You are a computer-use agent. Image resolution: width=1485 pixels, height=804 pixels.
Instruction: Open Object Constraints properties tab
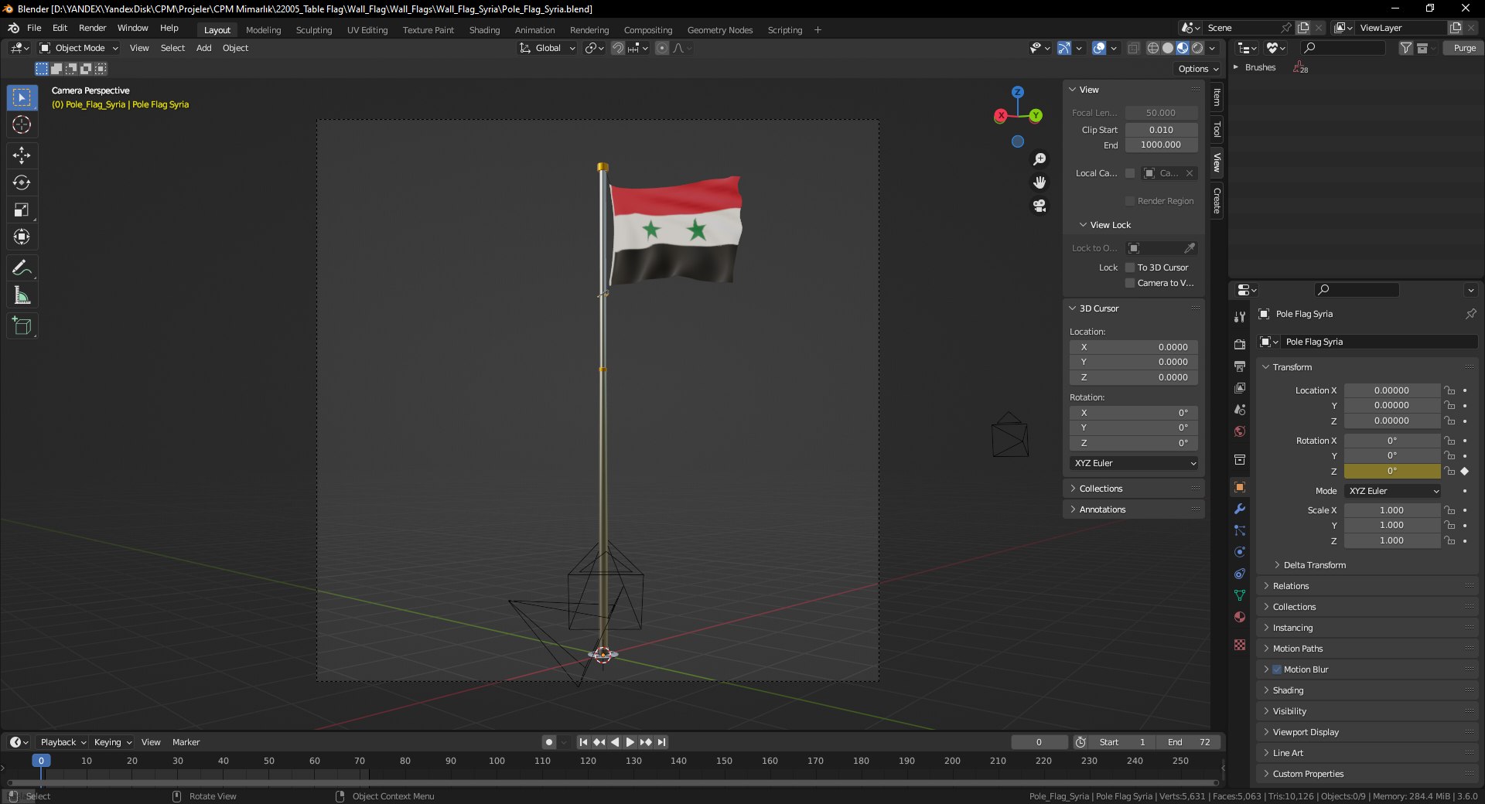1240,574
